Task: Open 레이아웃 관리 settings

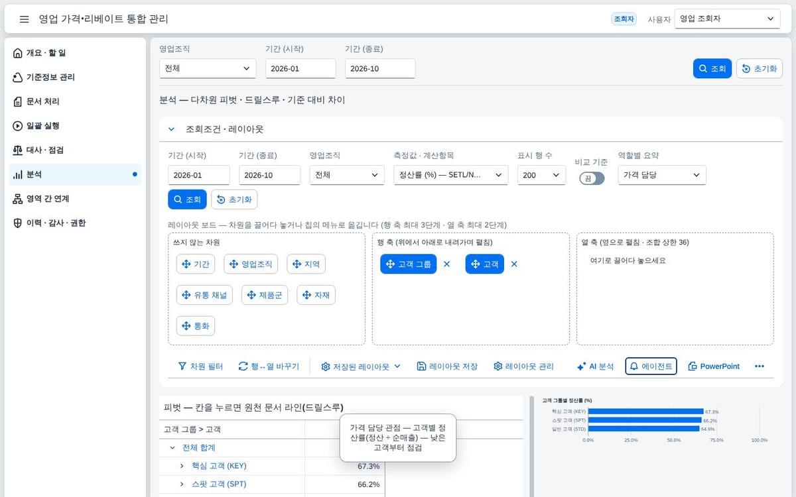Action: (x=523, y=366)
